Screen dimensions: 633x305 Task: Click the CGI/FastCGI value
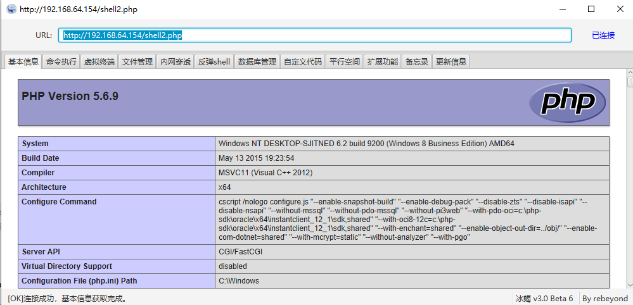coord(242,252)
